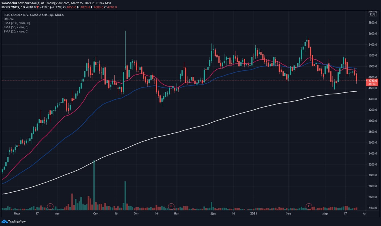This screenshot has height=226, width=381.
Task: Click the 2800.0 price axis label
Action: [x=373, y=186]
